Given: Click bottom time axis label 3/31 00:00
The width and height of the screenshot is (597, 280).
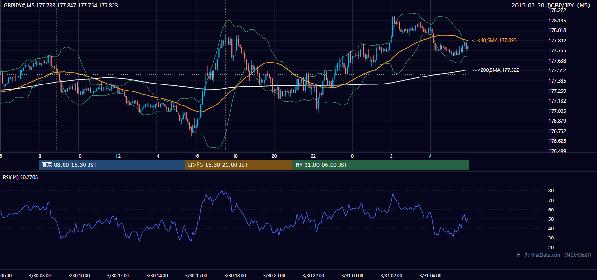Looking at the screenshot, I should (352, 276).
